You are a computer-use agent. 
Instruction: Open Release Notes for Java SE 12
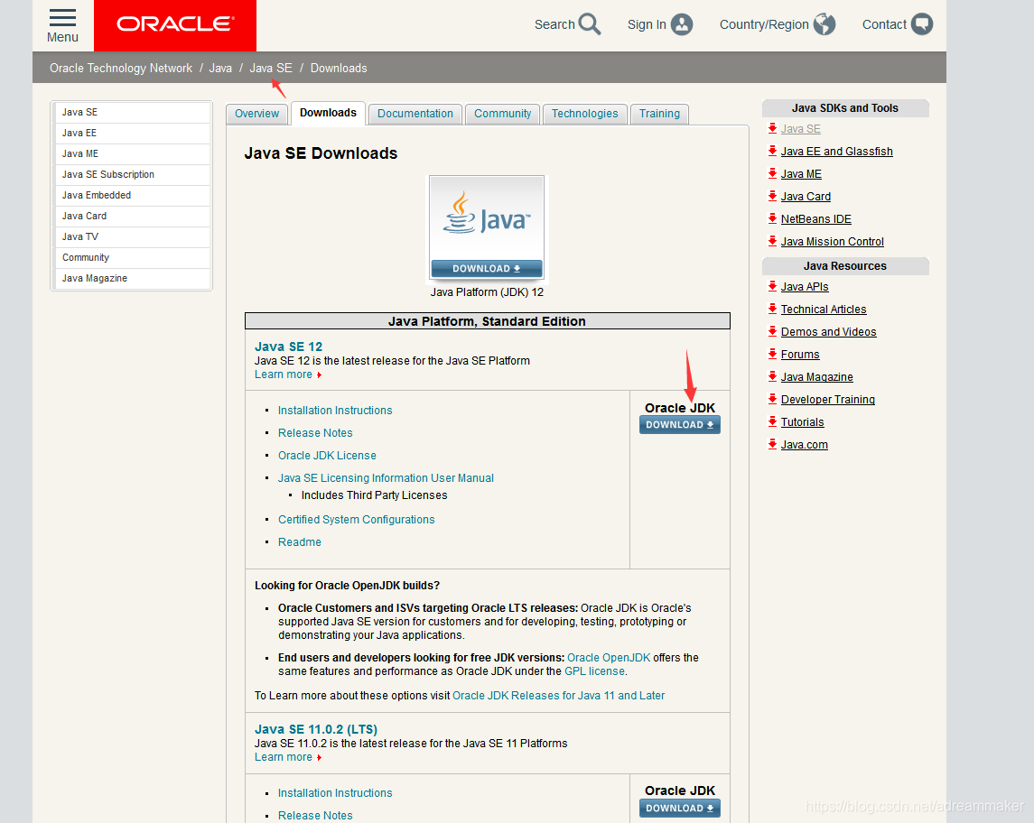tap(315, 433)
